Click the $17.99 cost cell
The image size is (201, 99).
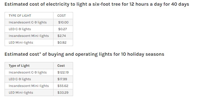coord(62,79)
